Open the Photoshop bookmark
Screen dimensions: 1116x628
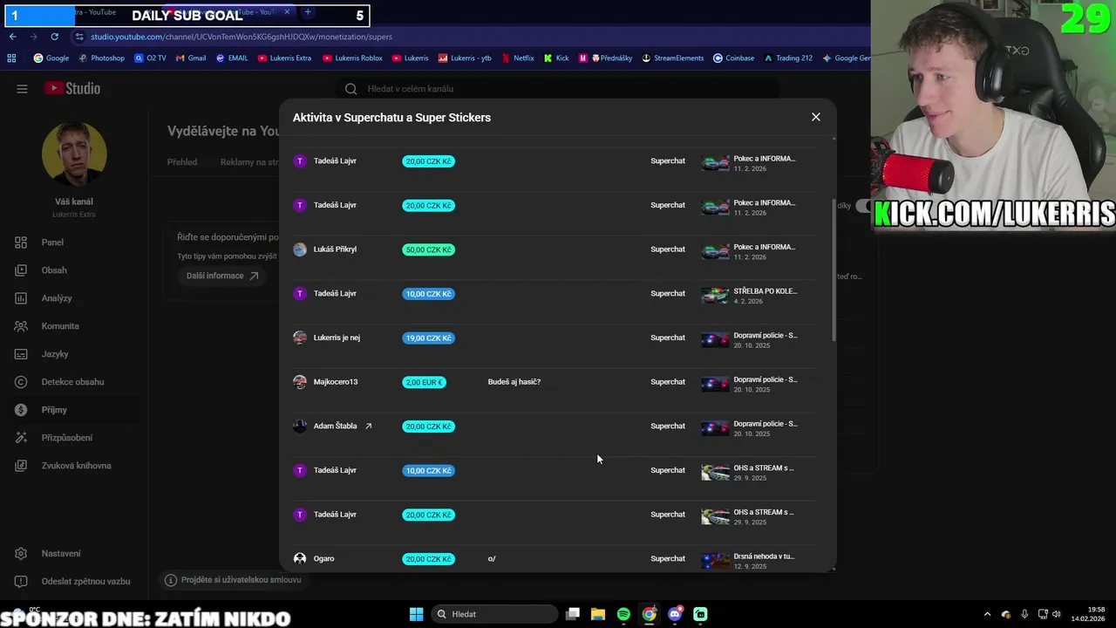point(101,58)
